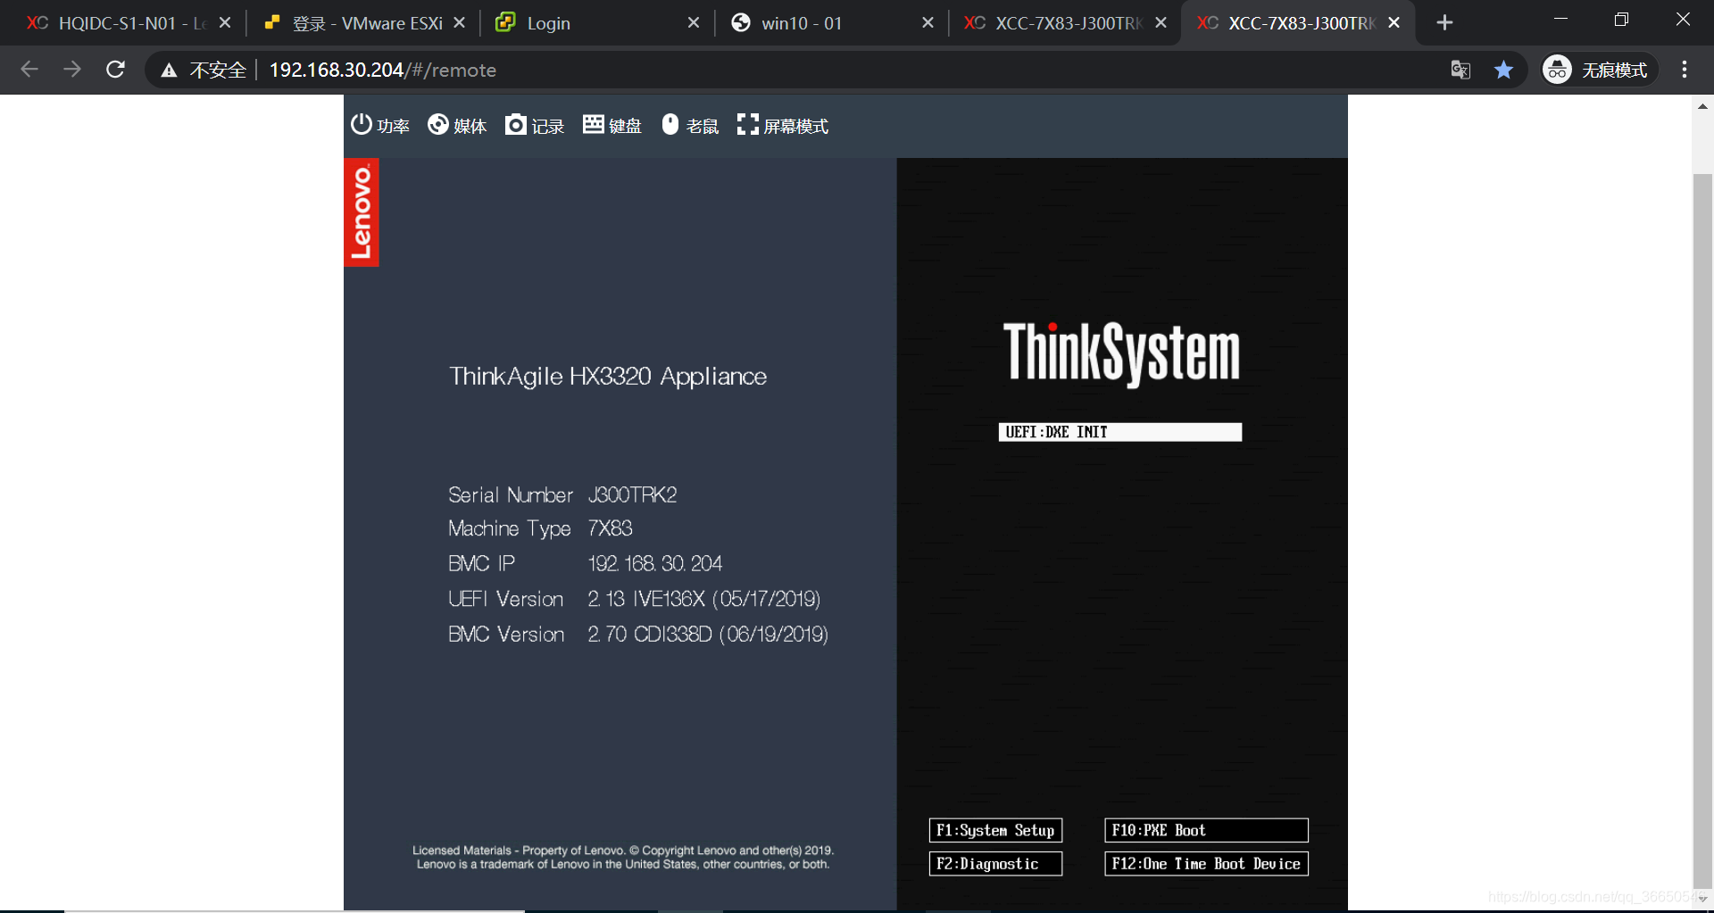
Task: Open the Power (功率) menu
Action: point(379,126)
